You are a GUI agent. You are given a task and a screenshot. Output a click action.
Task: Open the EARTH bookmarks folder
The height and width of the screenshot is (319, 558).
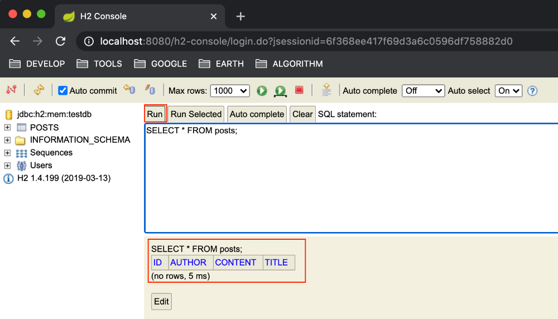[222, 64]
